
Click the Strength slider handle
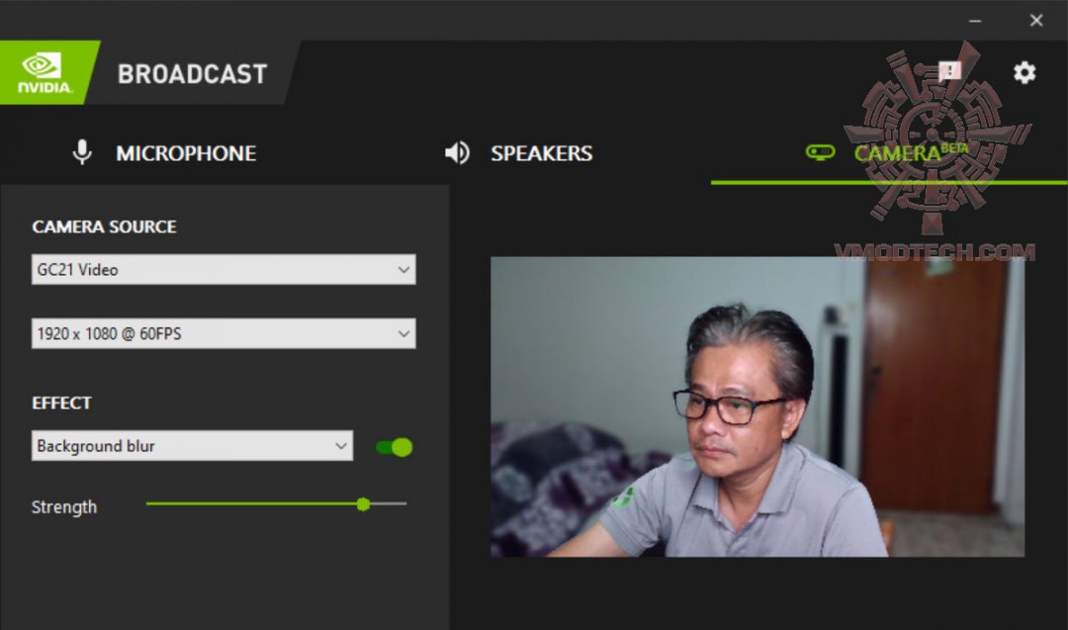[363, 504]
